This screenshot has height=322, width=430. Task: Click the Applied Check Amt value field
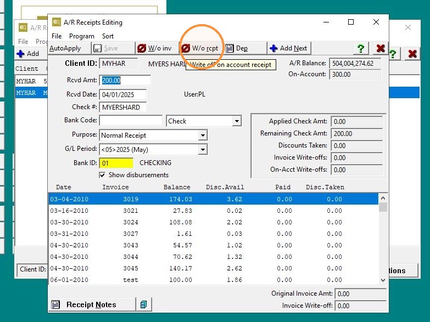tap(357, 121)
